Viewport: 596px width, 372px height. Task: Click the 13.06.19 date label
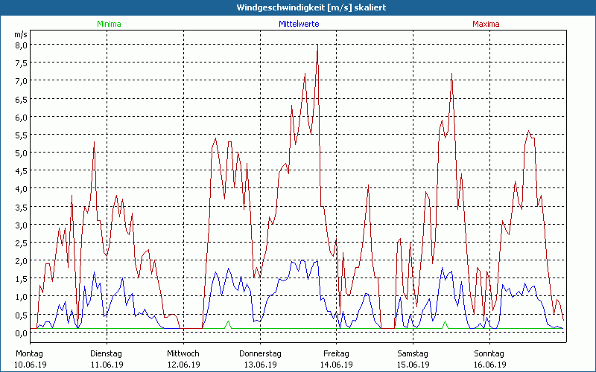click(x=260, y=365)
